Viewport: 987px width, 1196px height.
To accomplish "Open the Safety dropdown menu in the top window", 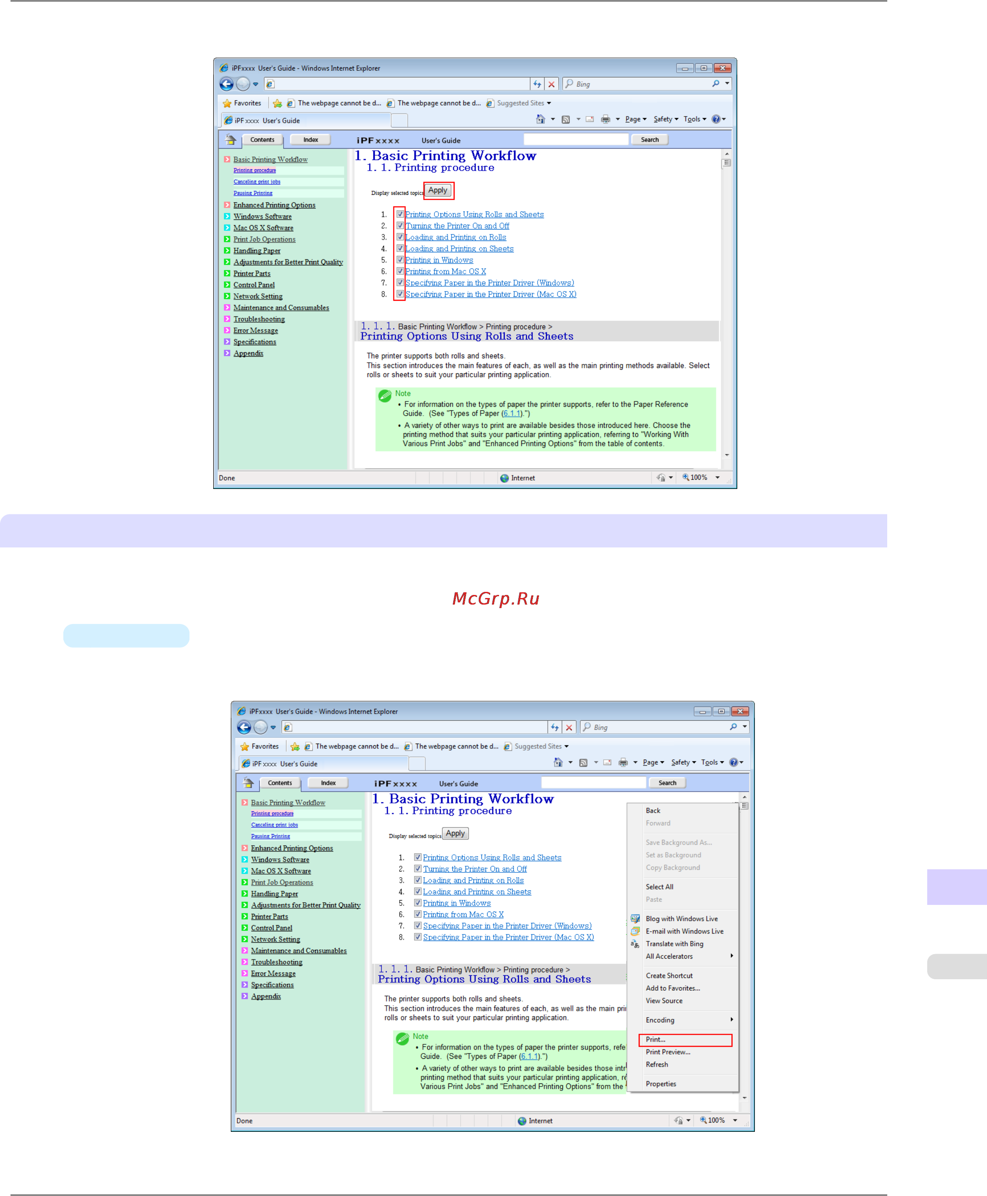I will click(666, 120).
